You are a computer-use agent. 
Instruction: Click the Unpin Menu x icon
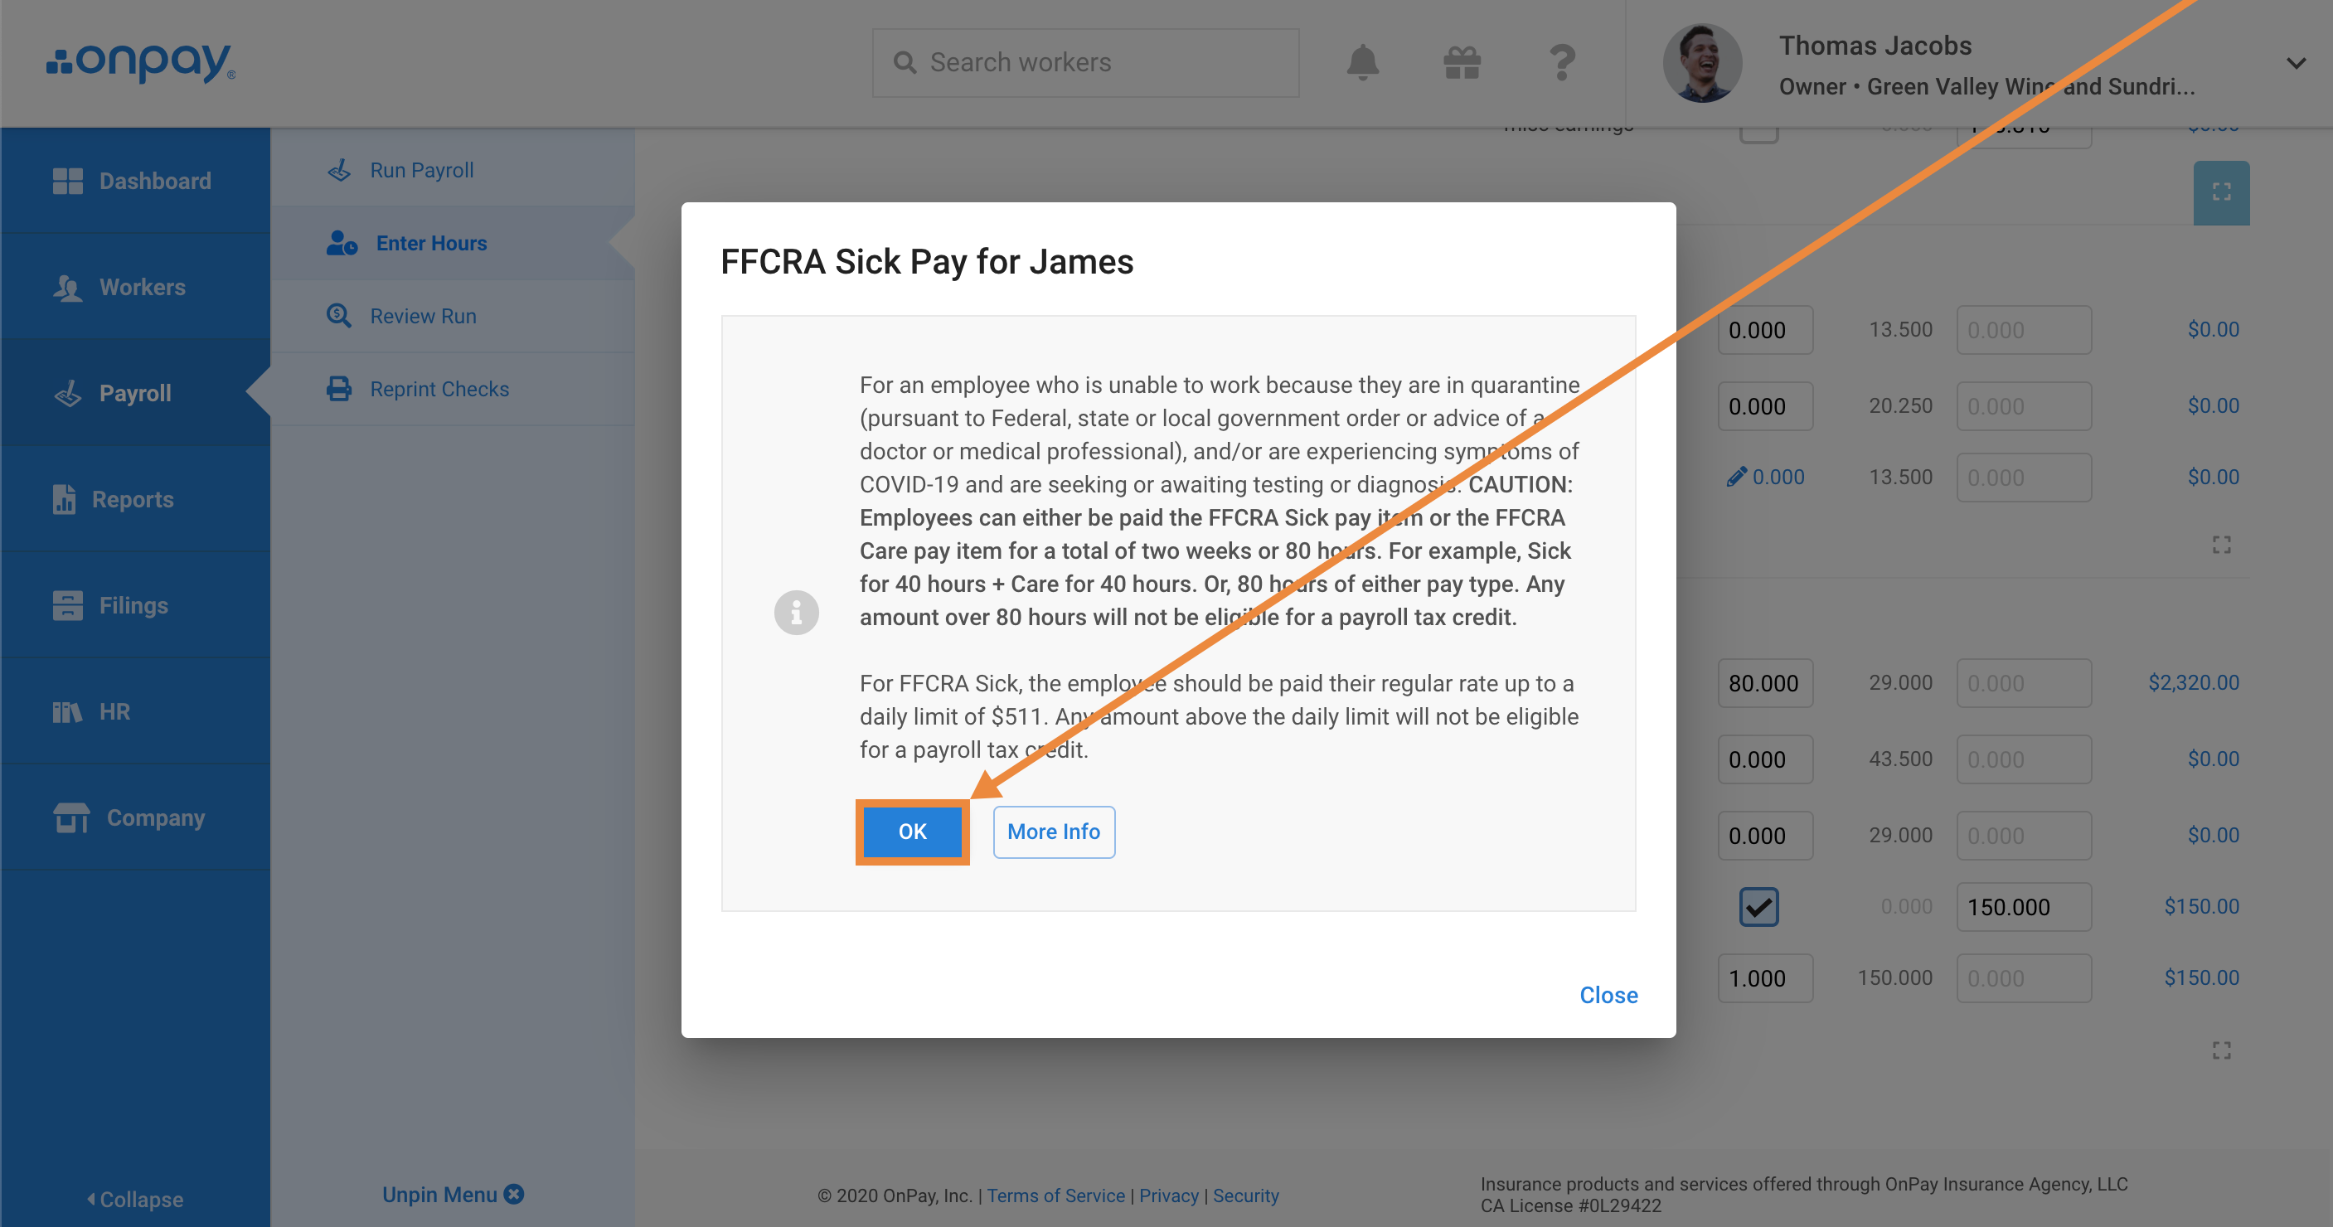(x=513, y=1194)
